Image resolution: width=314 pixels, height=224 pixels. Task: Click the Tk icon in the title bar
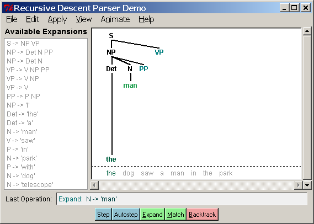pyautogui.click(x=8, y=8)
